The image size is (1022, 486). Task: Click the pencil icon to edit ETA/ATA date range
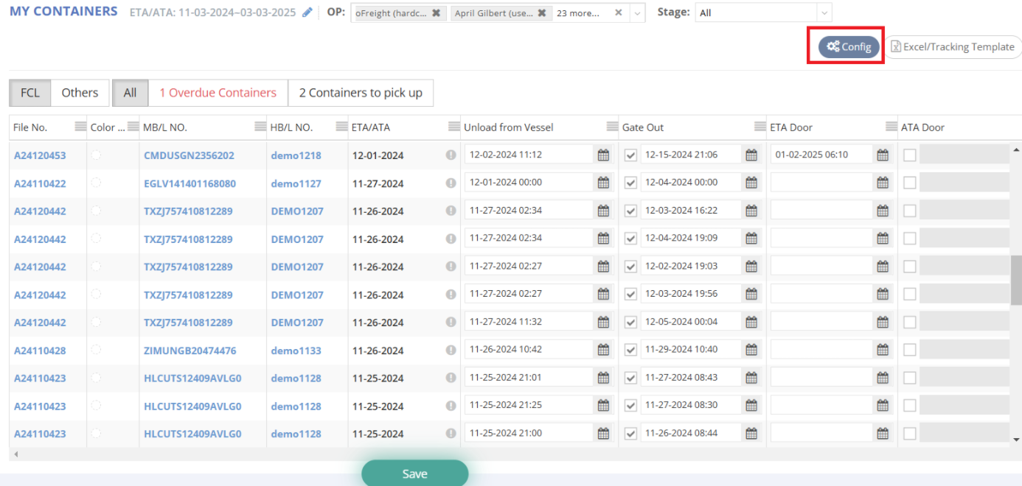(x=307, y=13)
